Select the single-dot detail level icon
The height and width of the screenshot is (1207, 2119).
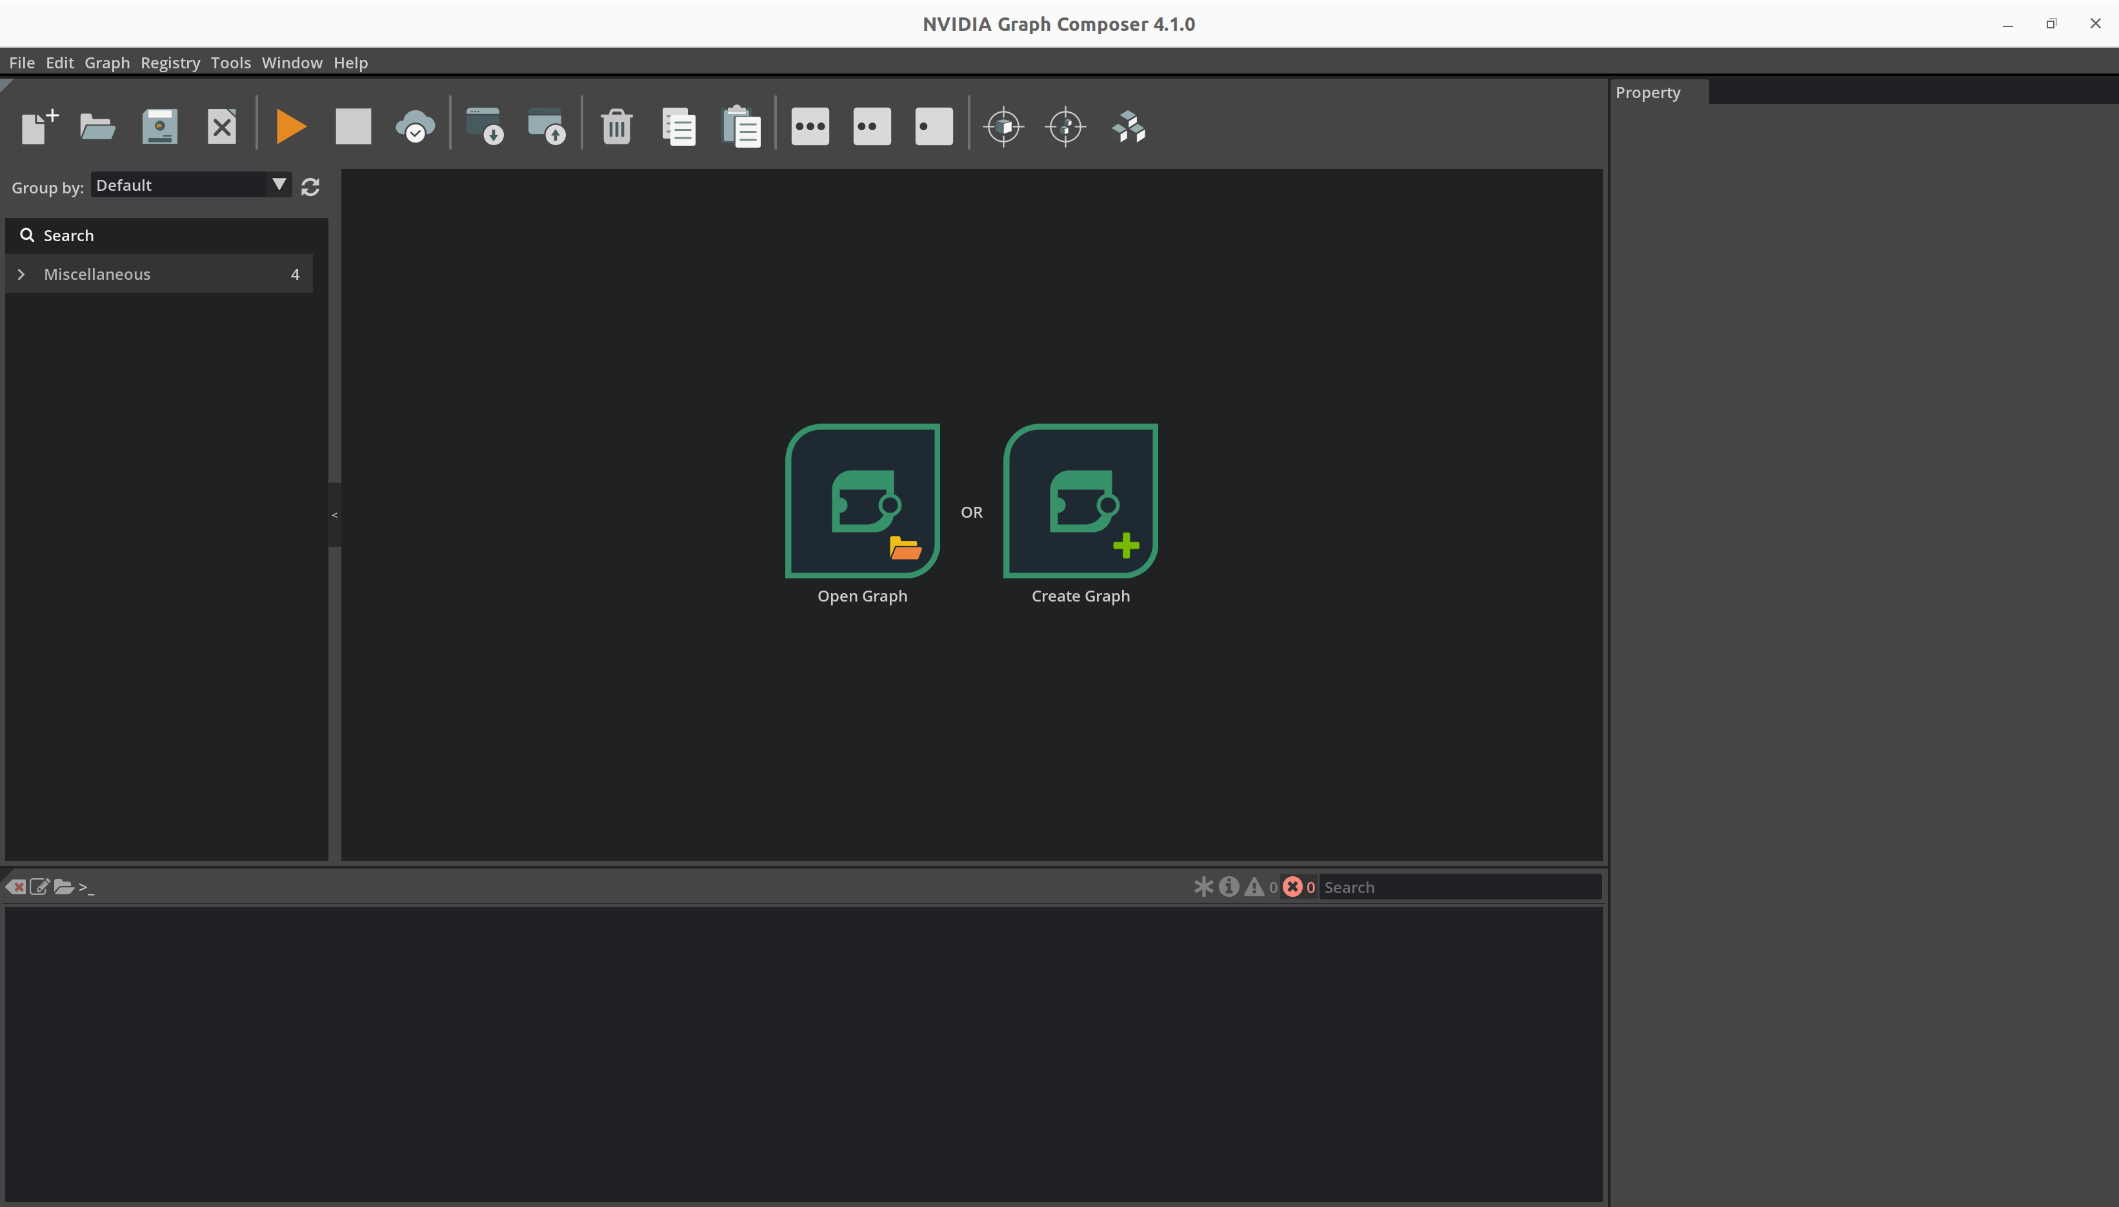(x=934, y=127)
